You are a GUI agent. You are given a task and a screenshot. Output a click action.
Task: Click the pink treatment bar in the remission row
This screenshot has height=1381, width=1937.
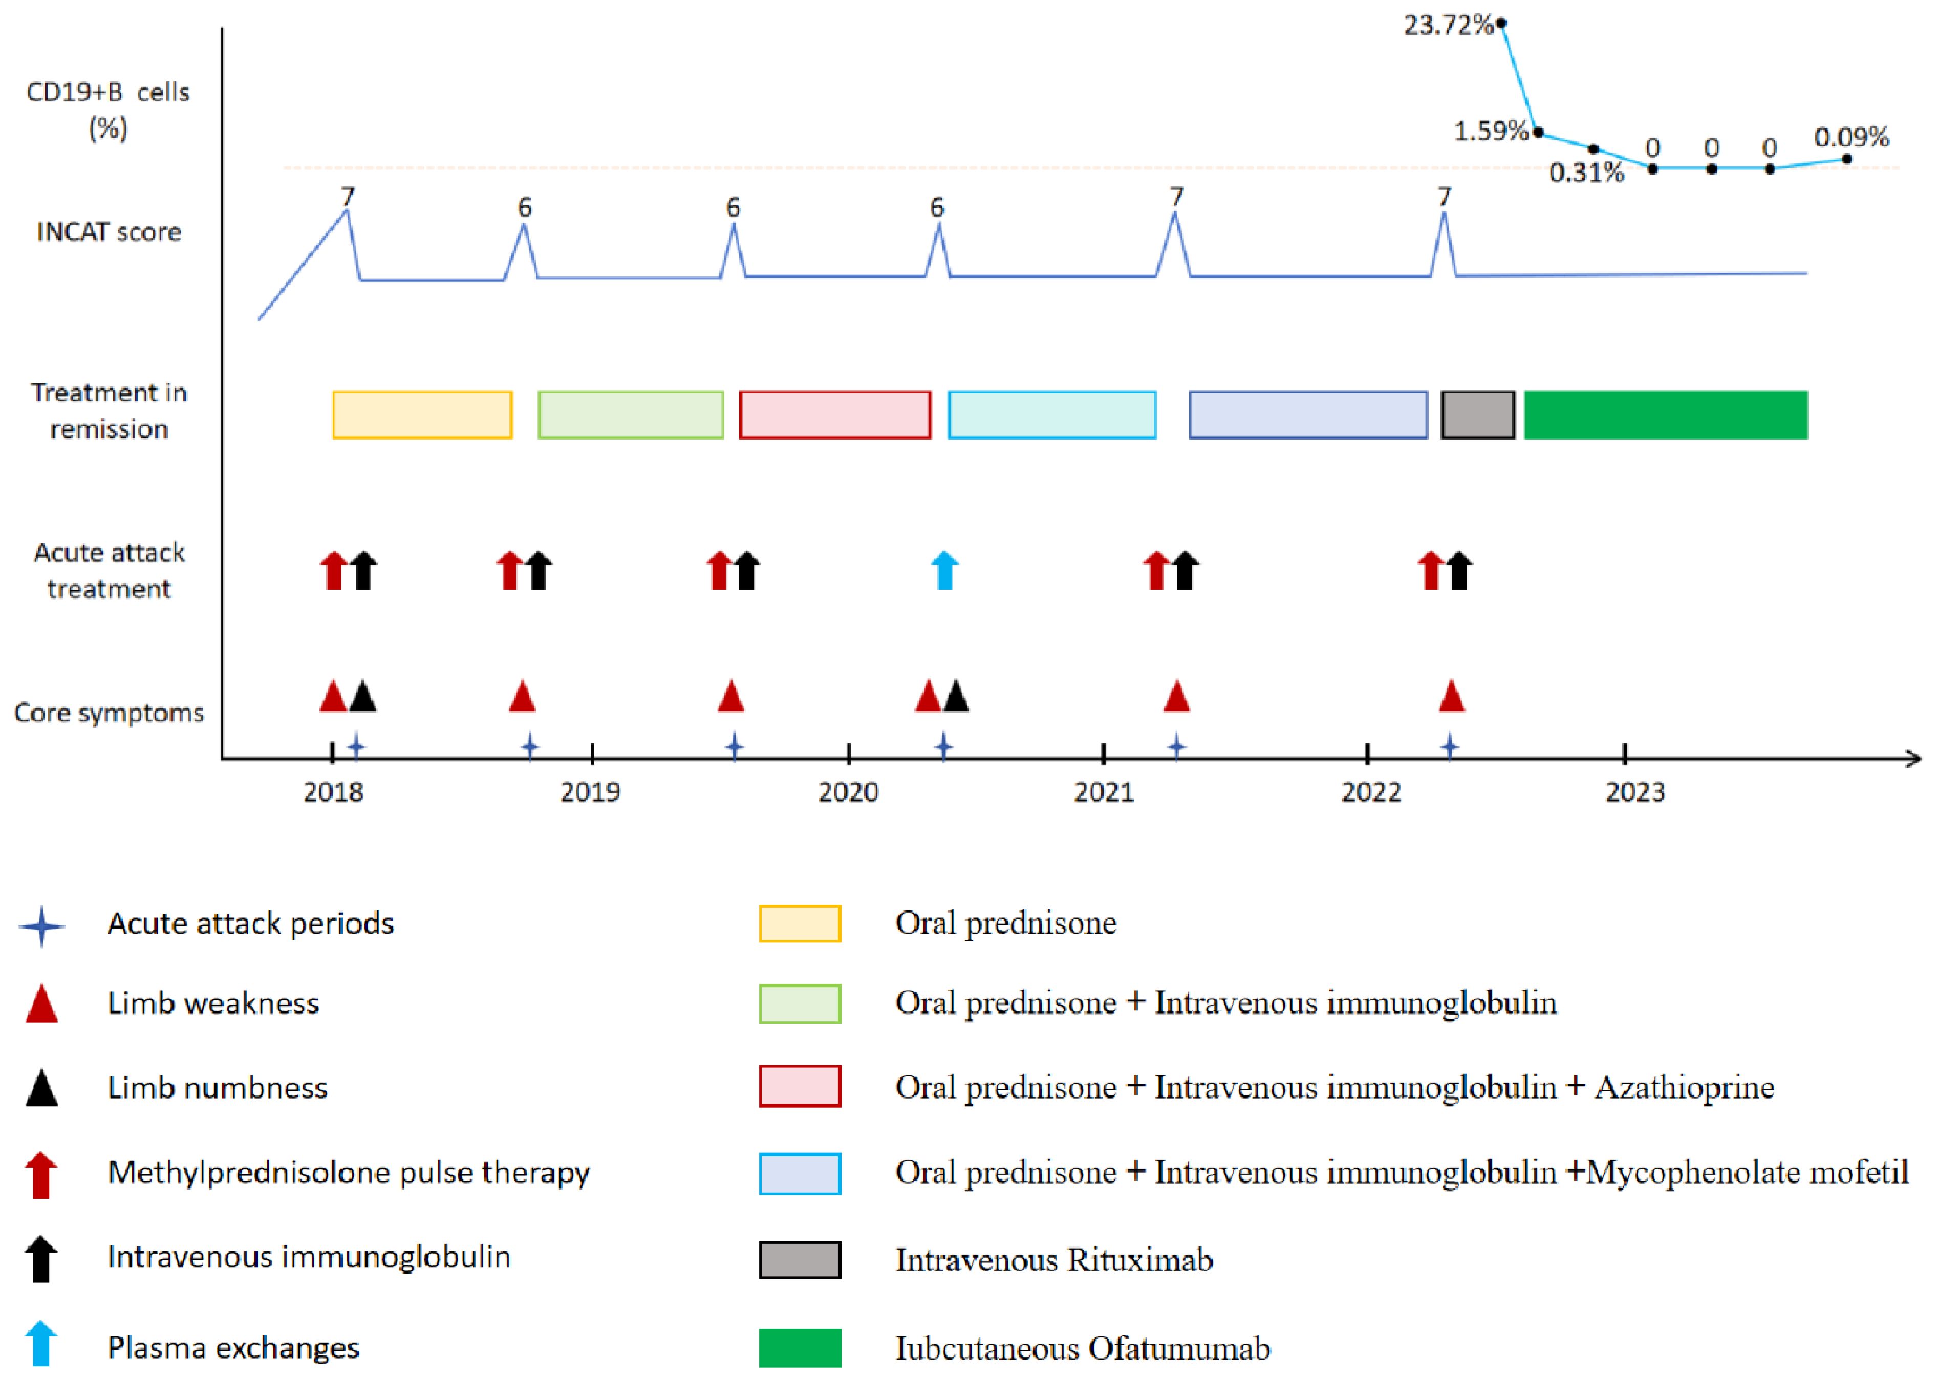[x=835, y=415]
